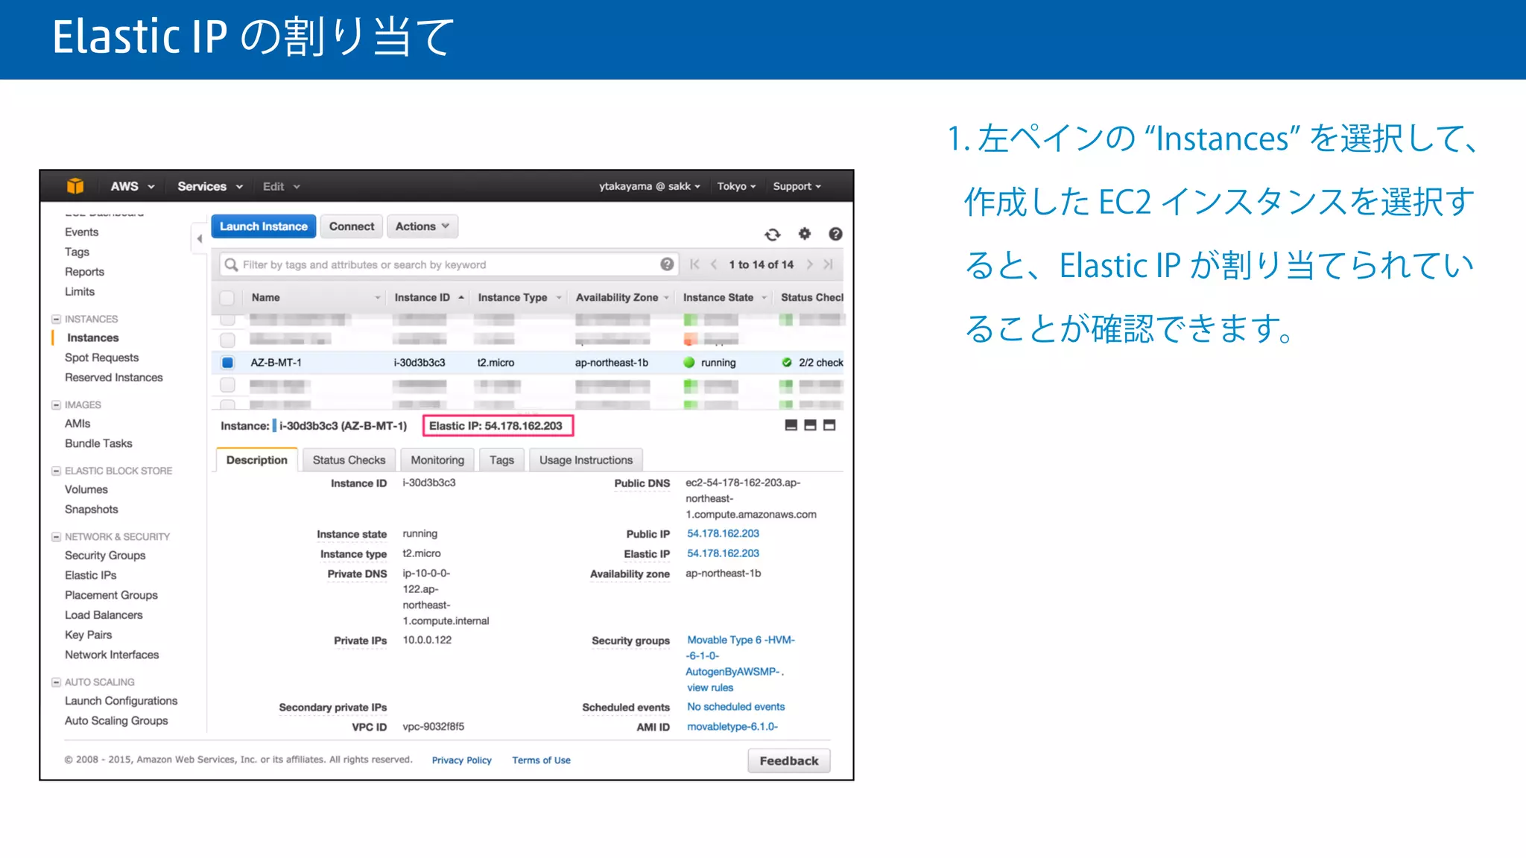Select Elastic IPs in the sidebar
Image resolution: width=1526 pixels, height=858 pixels.
pyautogui.click(x=91, y=575)
